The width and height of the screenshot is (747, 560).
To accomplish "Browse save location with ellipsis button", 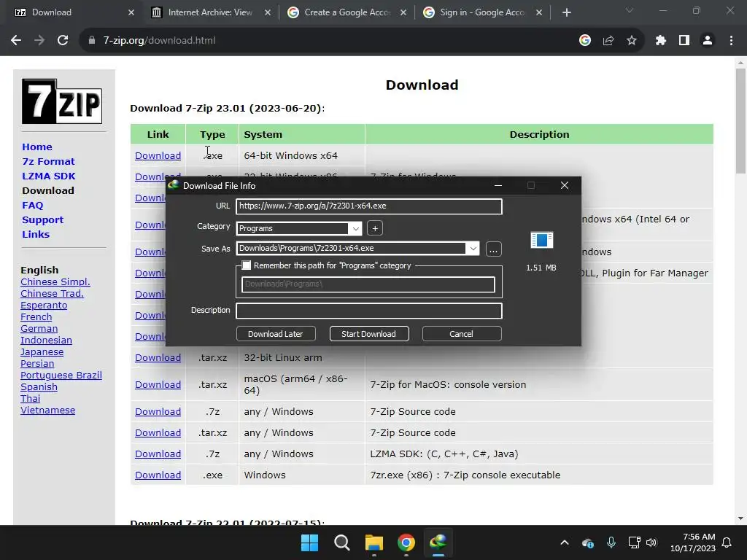I will (x=494, y=249).
